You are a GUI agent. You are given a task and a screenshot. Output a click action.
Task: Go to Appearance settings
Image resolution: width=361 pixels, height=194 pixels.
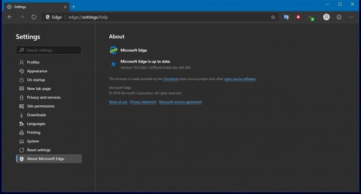(49, 71)
